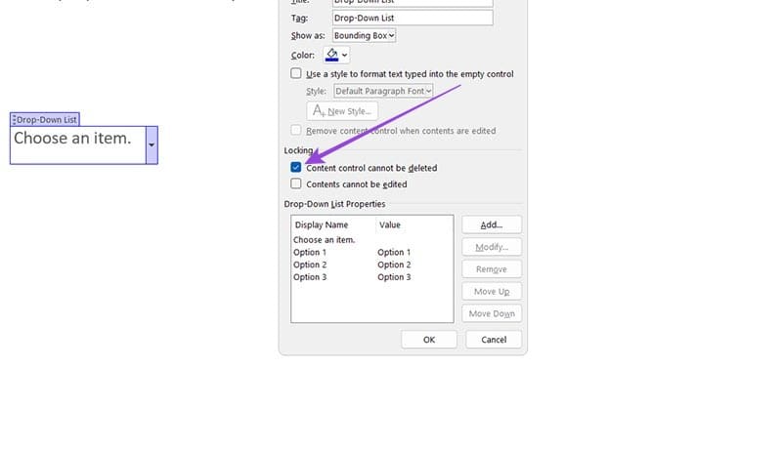Click the Modify button
This screenshot has width=782, height=449.
492,247
